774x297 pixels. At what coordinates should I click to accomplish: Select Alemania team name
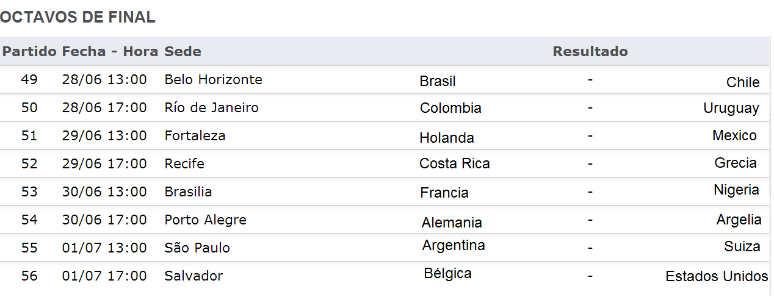452,223
